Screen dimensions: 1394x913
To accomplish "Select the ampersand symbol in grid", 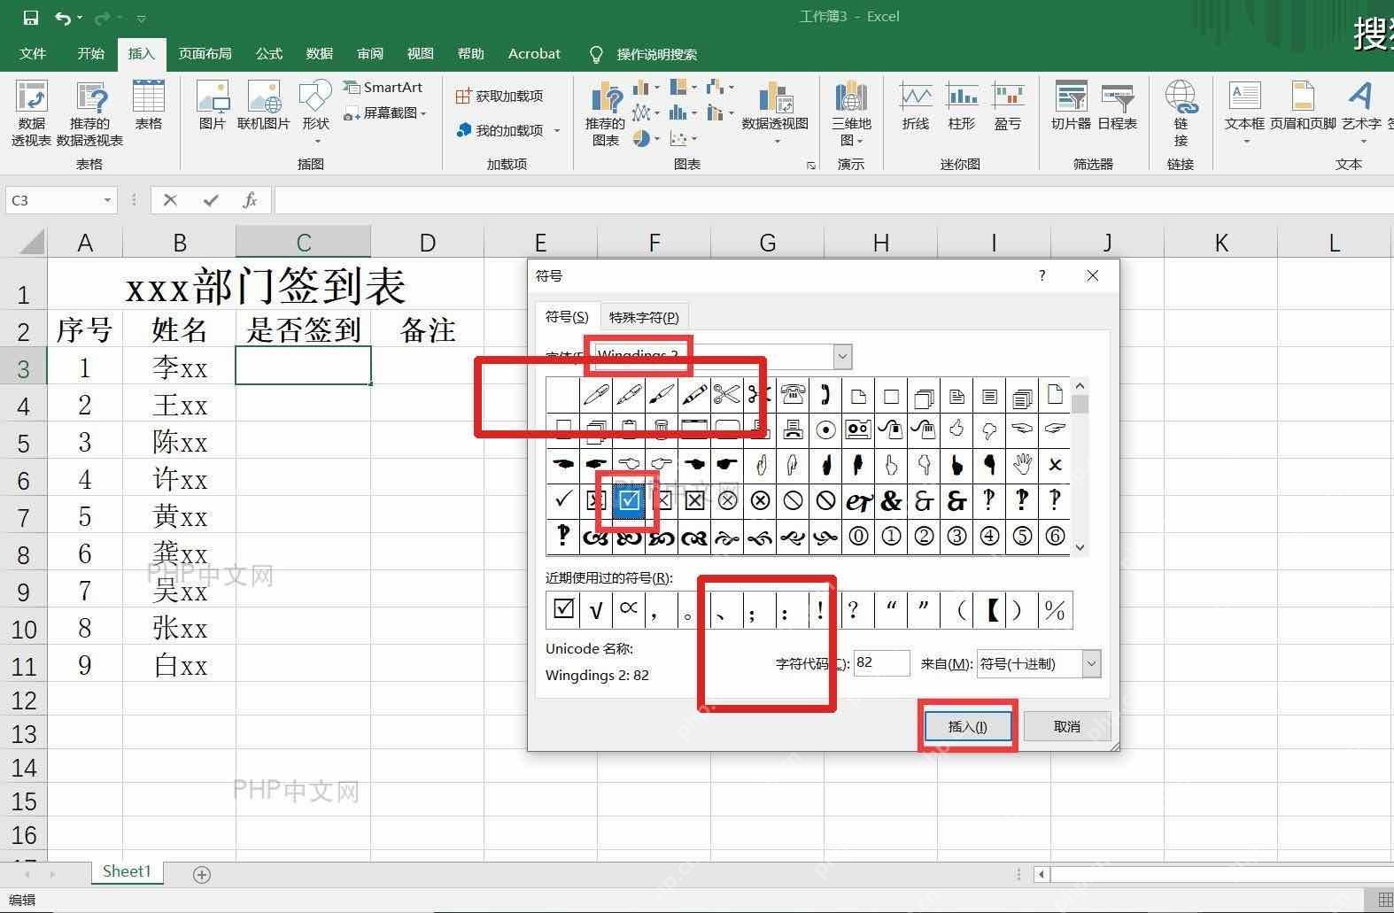I will 891,500.
